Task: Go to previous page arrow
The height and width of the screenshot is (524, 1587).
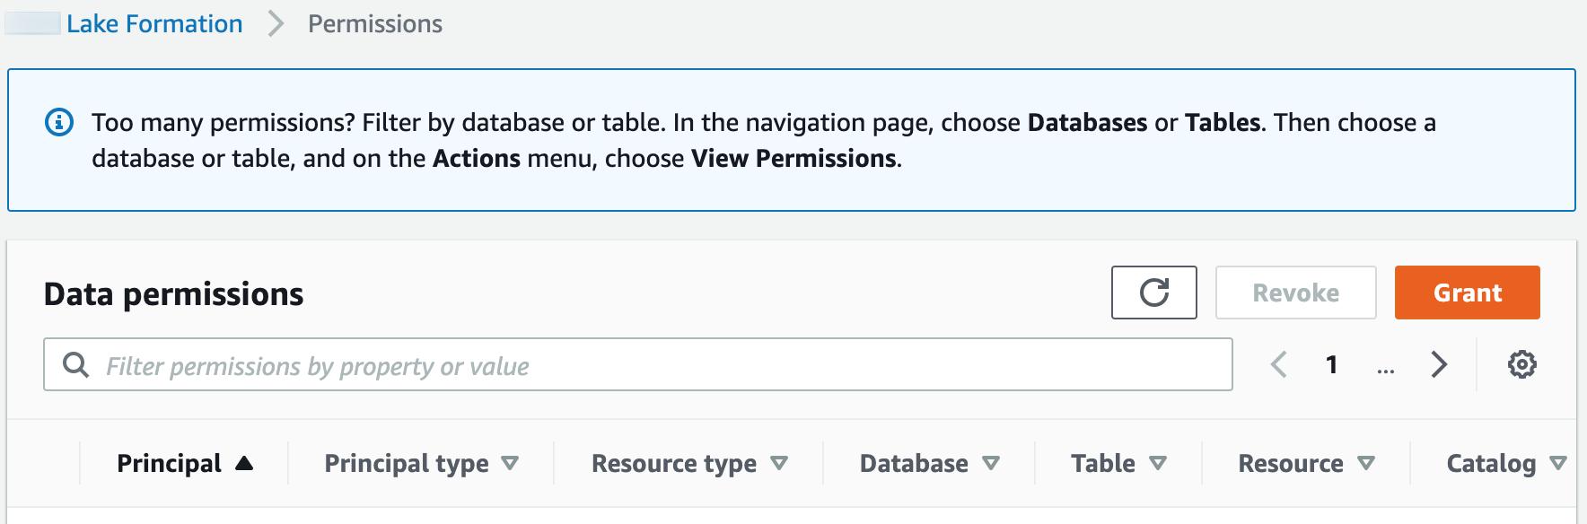Action: 1279,364
